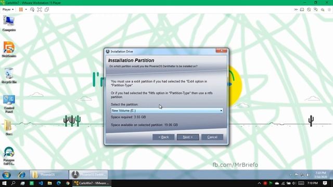This screenshot has width=333, height=187.
Task: Open the Paragon desktop shortcut
Action: [x=9, y=156]
